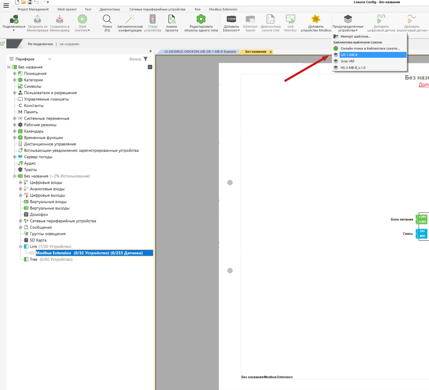Click Import template (Импорт шаблона) entry
This screenshot has height=390, width=429.
355,36
